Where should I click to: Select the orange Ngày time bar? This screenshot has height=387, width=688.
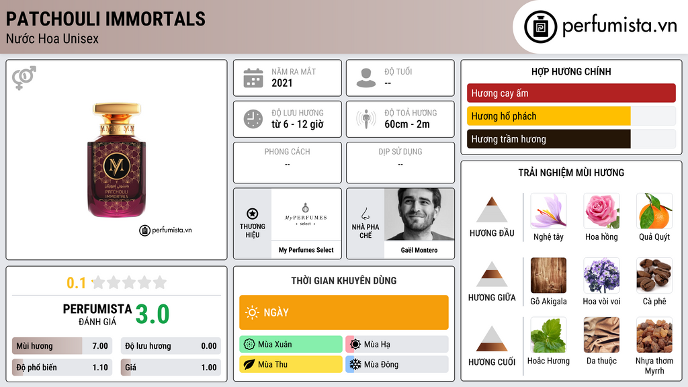coord(344,312)
